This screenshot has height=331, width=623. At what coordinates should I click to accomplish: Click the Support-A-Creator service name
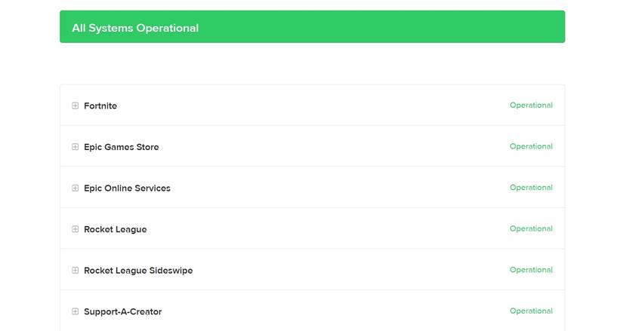pos(123,311)
